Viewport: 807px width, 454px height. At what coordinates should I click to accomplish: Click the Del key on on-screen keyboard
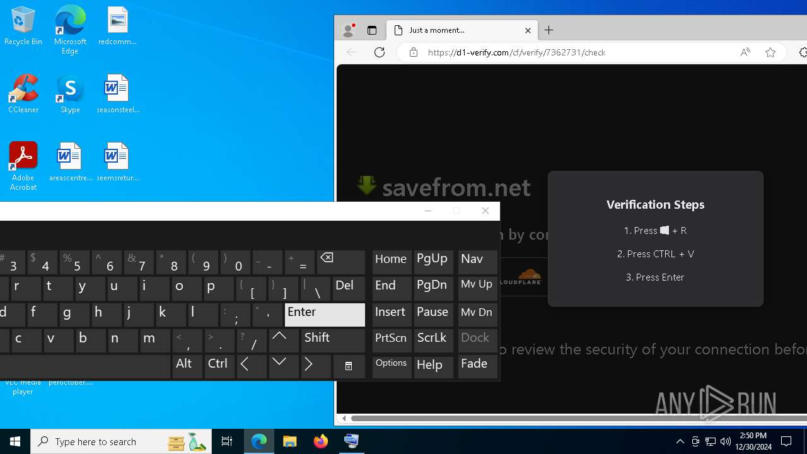(349, 288)
